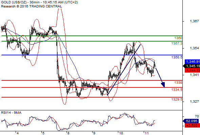Select the 1334.5 support label
Viewport: 200px width, 135px height.
(177, 90)
